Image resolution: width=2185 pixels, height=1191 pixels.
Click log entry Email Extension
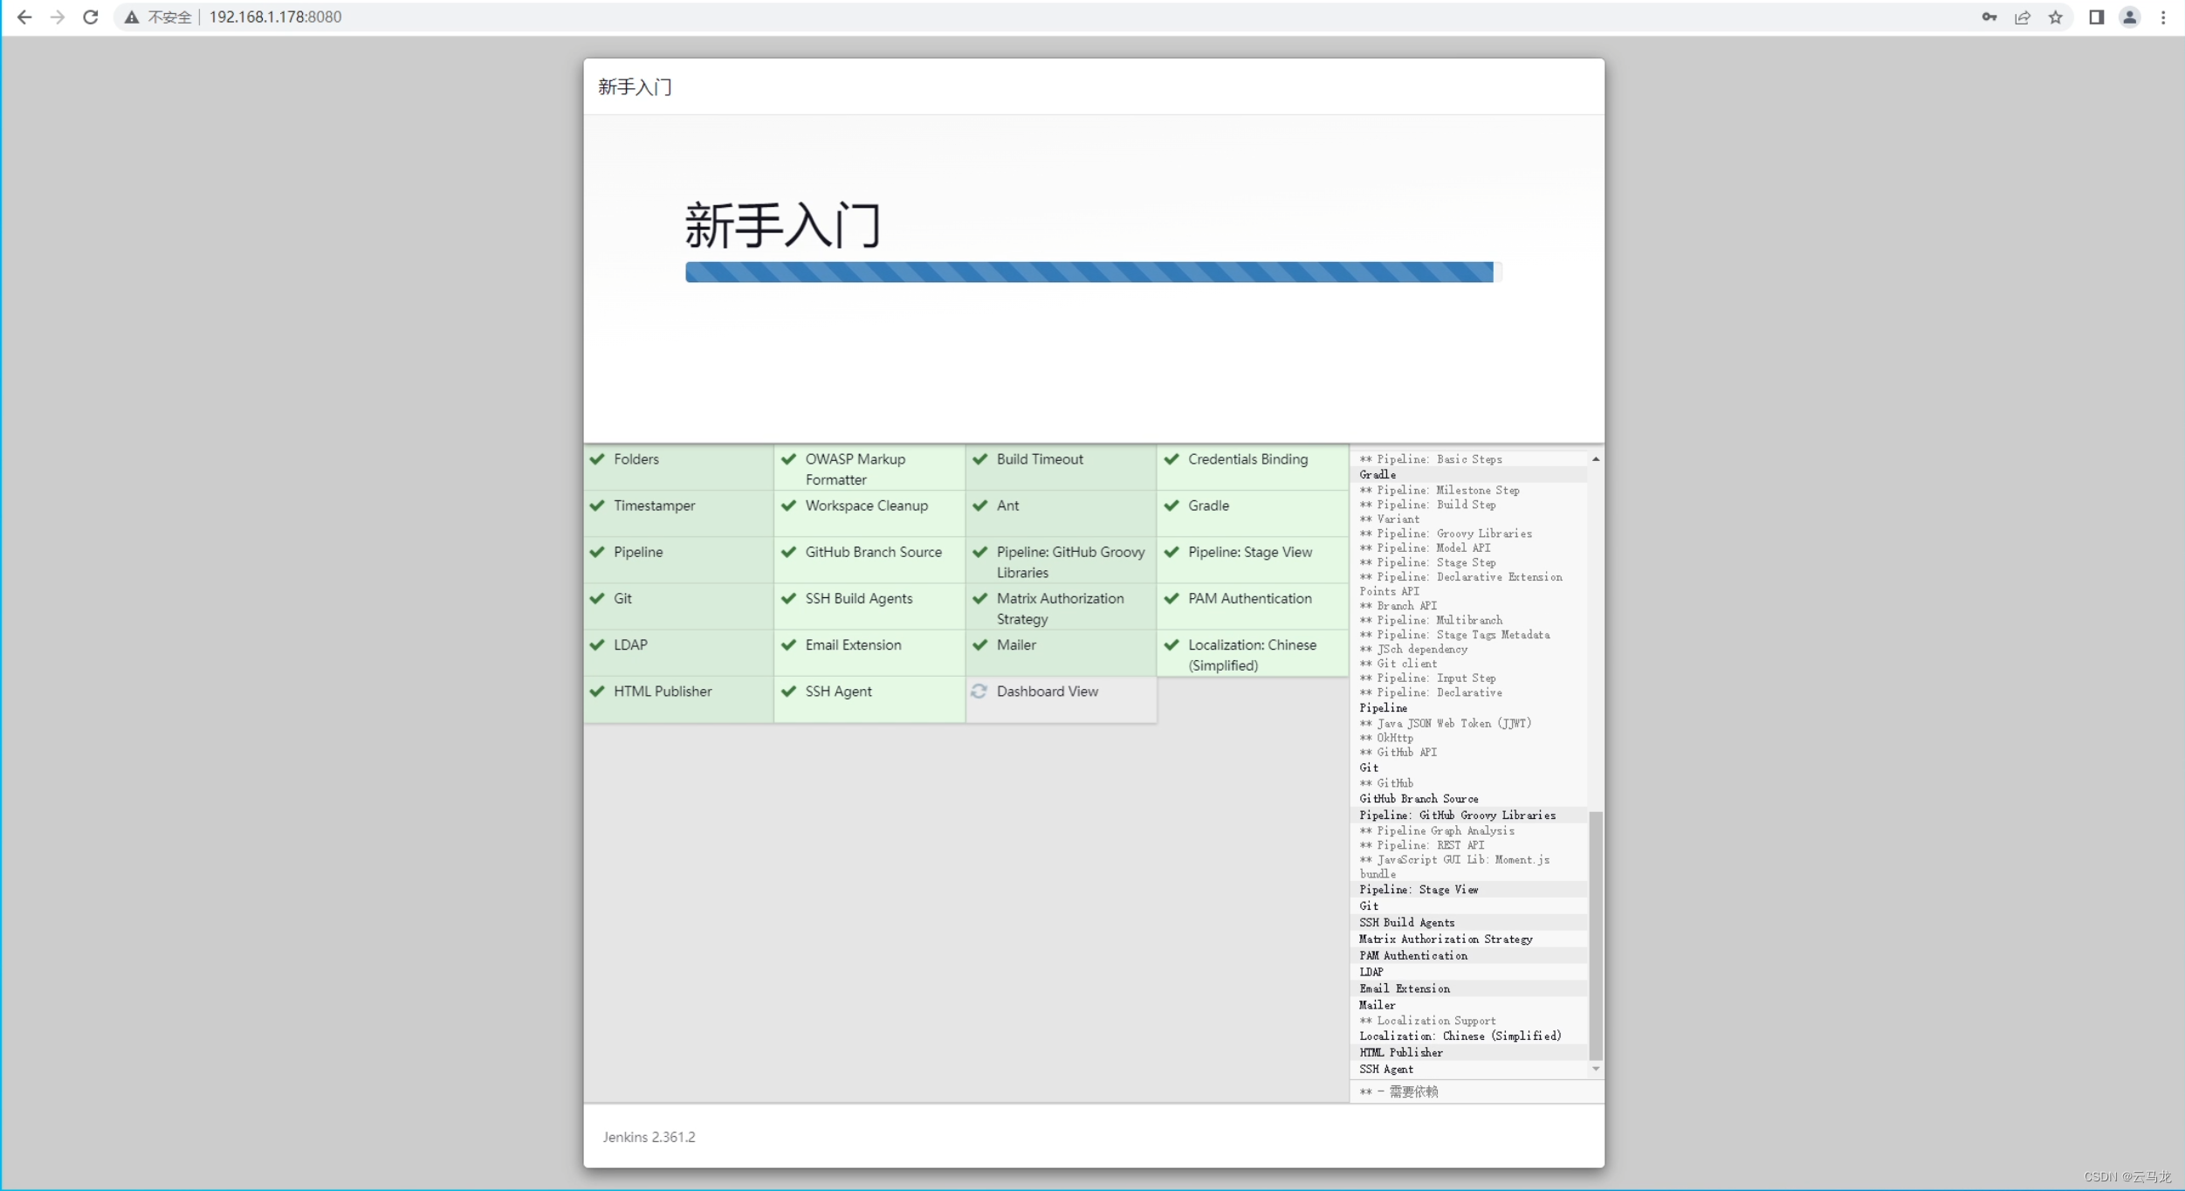tap(1405, 988)
